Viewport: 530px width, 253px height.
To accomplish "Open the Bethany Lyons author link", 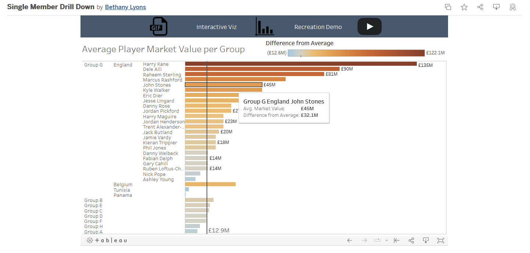I will [x=125, y=7].
